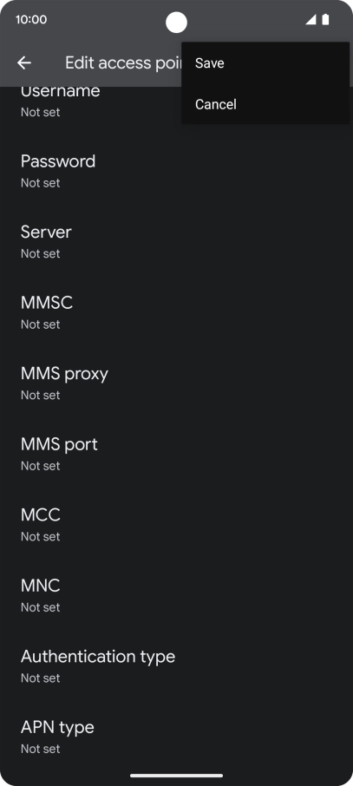Tap the 10:00 clock in status bar
Screen dimensions: 353x786
(x=31, y=20)
